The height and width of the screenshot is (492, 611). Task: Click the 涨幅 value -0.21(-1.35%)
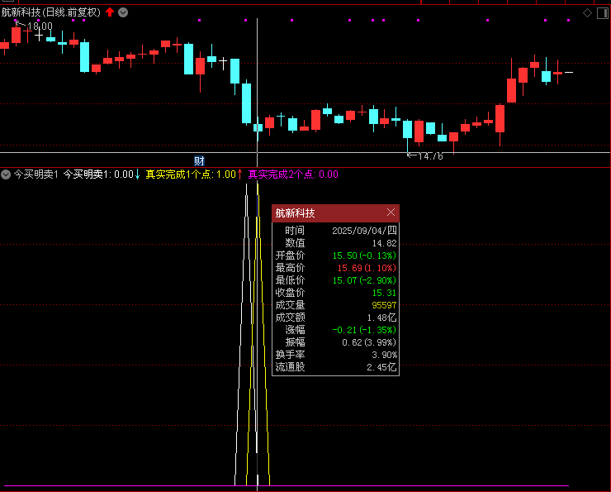click(364, 330)
